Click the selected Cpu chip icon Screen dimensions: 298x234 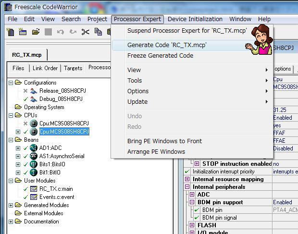[34, 132]
